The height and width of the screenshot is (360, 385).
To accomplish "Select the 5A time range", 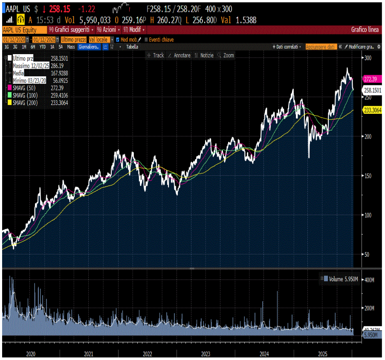I will [x=61, y=47].
